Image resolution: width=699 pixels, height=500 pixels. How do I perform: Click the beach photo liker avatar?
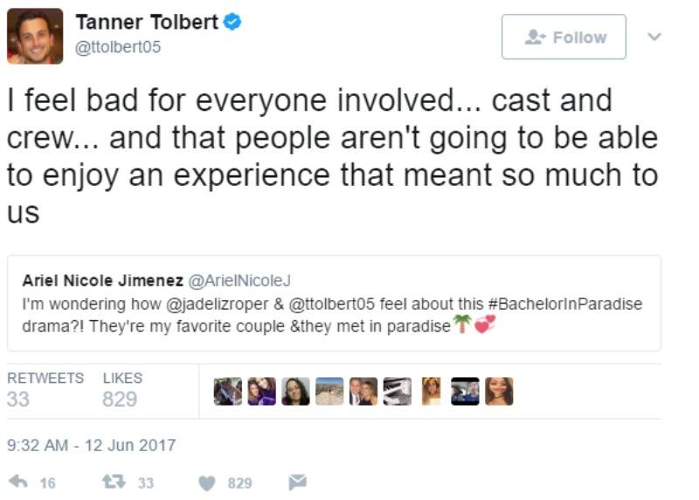[x=329, y=391]
